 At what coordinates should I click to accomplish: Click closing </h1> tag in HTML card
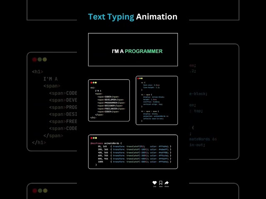(93, 118)
